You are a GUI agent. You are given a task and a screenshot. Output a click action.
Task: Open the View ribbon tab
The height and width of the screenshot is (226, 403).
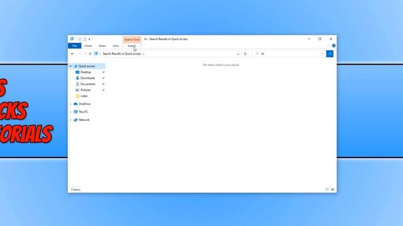[x=116, y=46]
